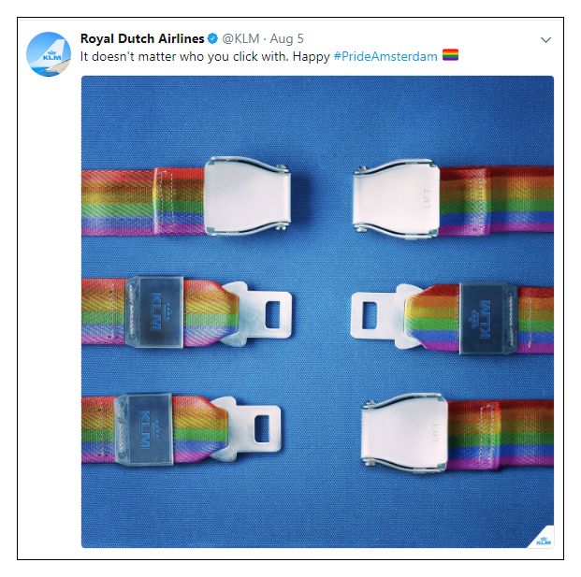Click the blue verified badge
The image size is (581, 577).
click(212, 38)
